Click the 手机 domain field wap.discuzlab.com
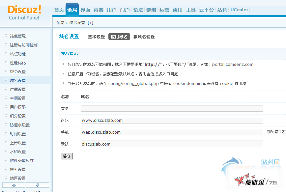Image resolution: width=286 pixels, height=192 pixels. click(x=172, y=132)
